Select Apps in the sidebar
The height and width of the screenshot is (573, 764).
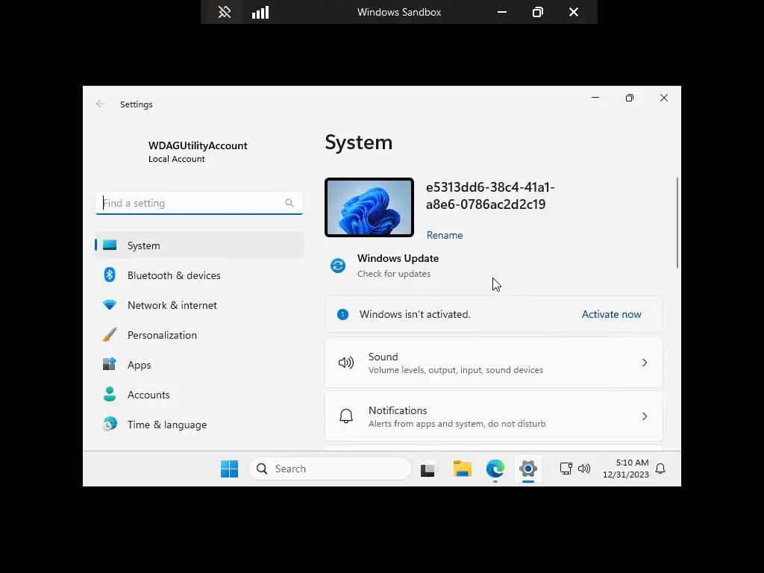199,364
